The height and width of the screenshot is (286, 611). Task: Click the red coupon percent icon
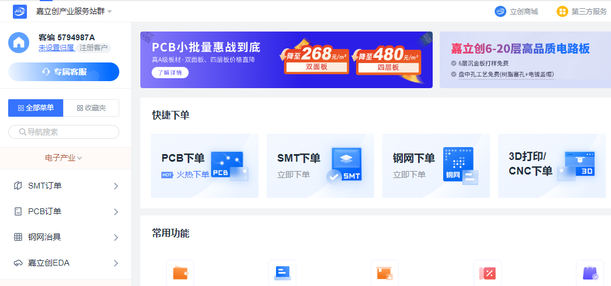pyautogui.click(x=487, y=273)
